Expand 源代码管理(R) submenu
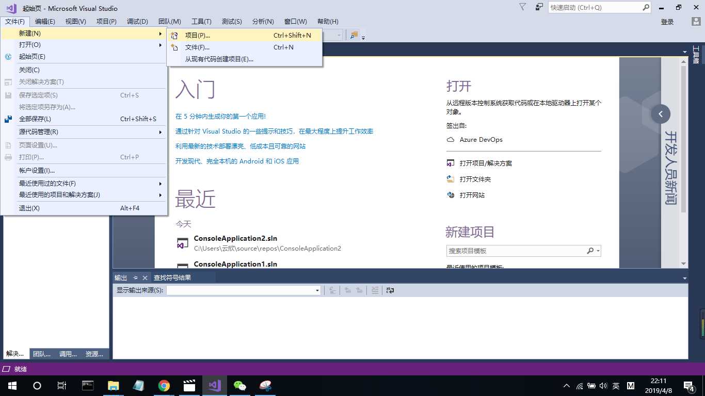The height and width of the screenshot is (396, 705). point(84,131)
